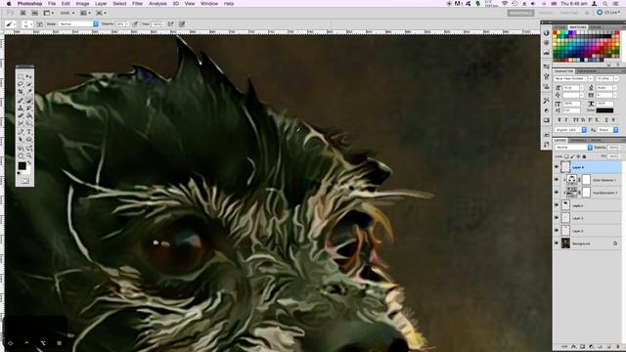626x352 pixels.
Task: Select the Pen tool
Action: click(x=21, y=132)
